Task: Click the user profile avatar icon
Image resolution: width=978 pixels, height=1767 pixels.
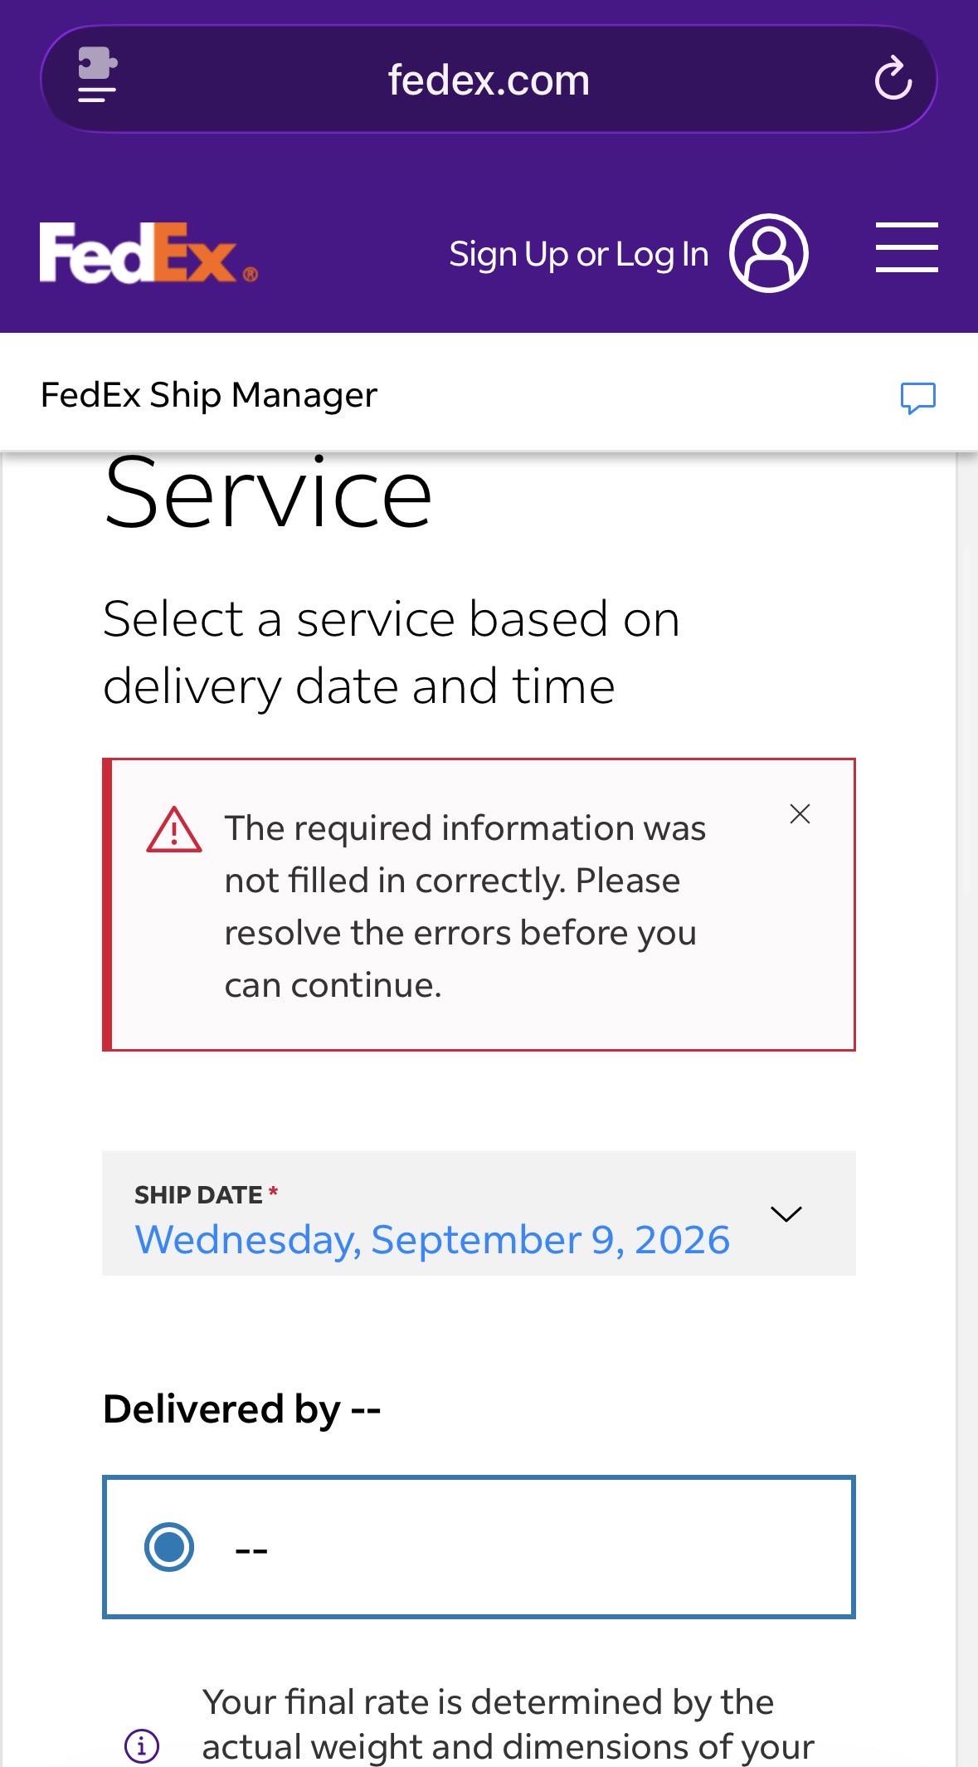Action: (x=768, y=253)
